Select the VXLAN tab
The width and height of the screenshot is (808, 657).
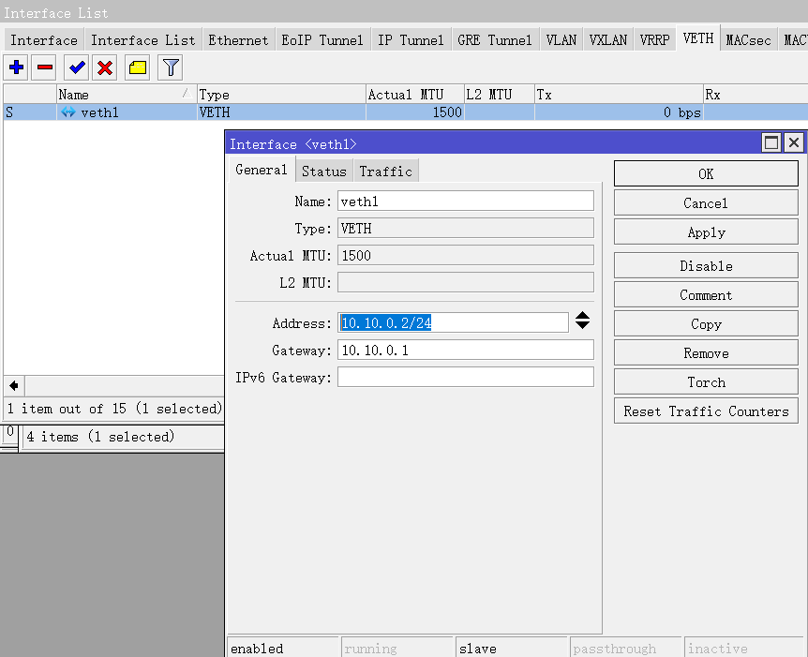tap(607, 39)
